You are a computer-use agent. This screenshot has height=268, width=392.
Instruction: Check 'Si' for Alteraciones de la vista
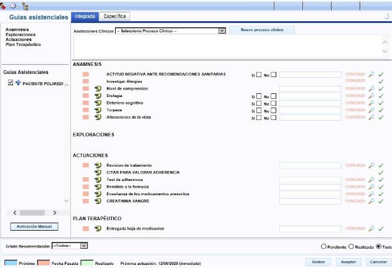(259, 117)
